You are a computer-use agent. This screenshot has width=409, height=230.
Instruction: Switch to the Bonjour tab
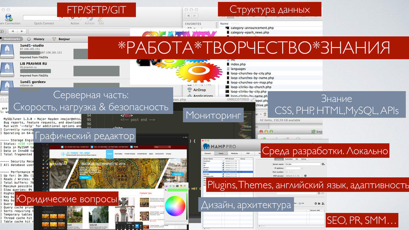[x=61, y=39]
